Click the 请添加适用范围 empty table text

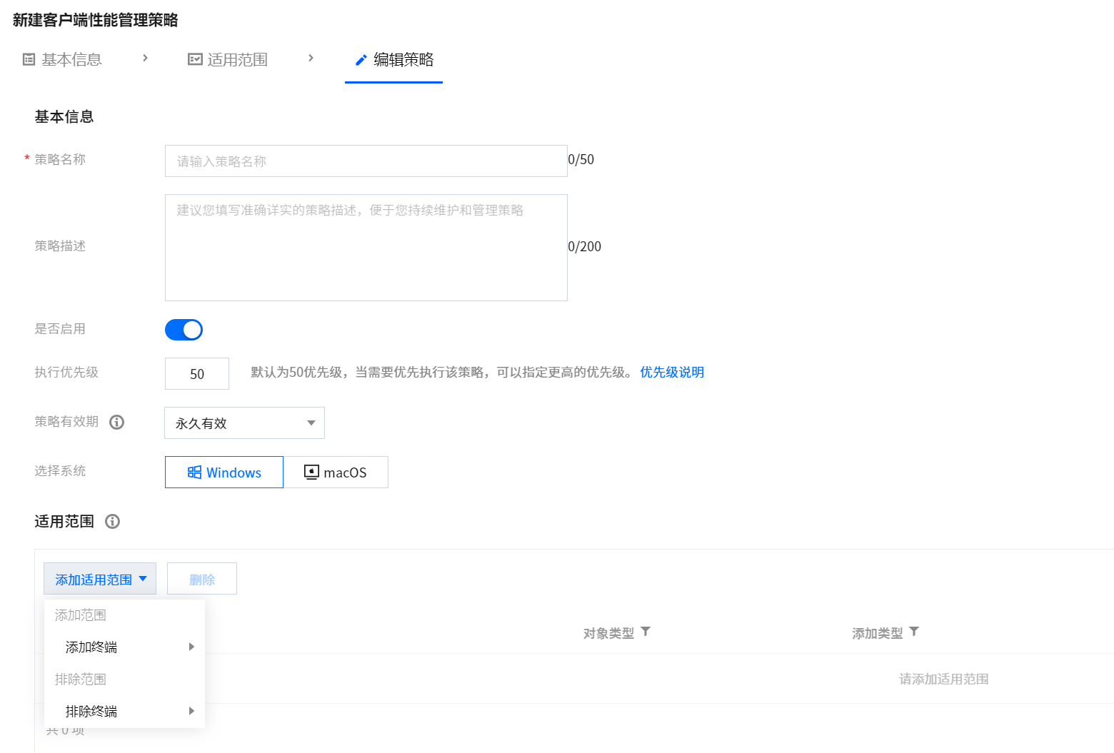coord(944,679)
